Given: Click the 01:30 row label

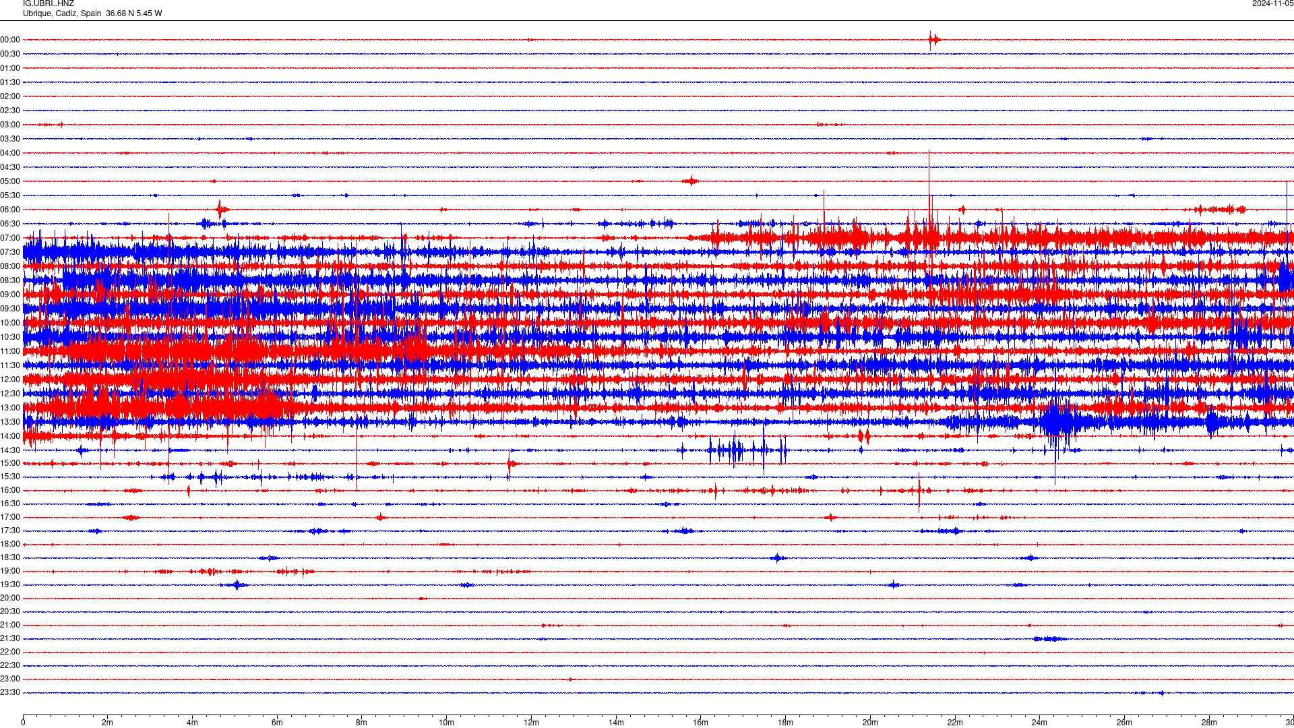Looking at the screenshot, I should [10, 82].
